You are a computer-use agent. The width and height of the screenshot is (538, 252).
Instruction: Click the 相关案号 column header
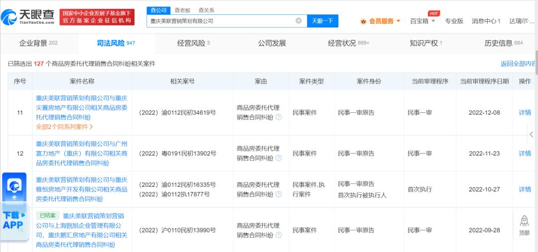coord(182,81)
